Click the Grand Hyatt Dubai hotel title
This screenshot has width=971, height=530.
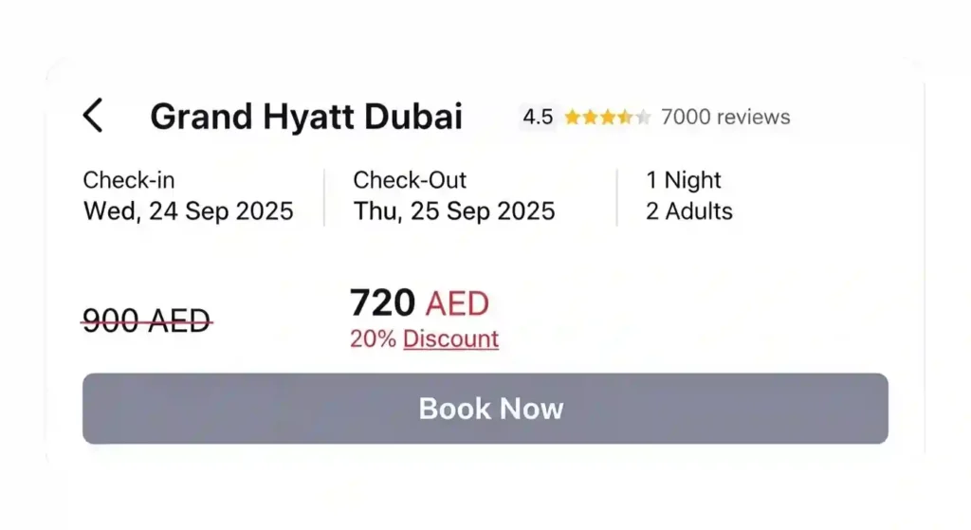tap(306, 117)
